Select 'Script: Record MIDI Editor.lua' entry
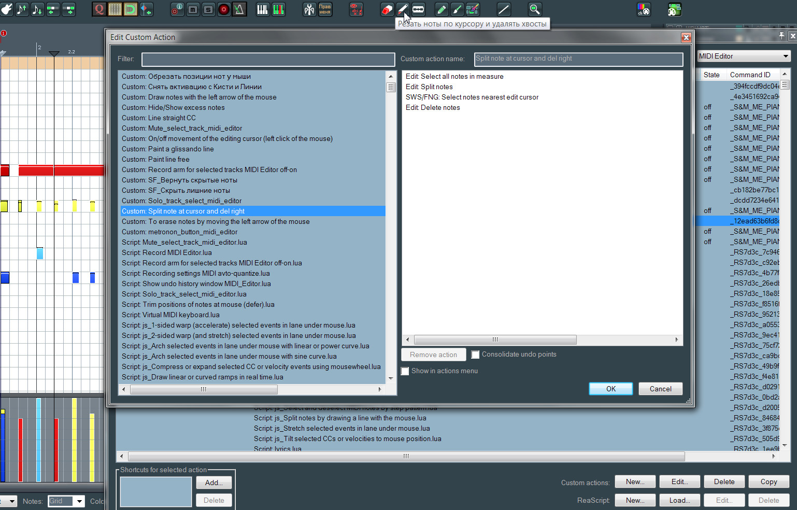 (x=167, y=252)
